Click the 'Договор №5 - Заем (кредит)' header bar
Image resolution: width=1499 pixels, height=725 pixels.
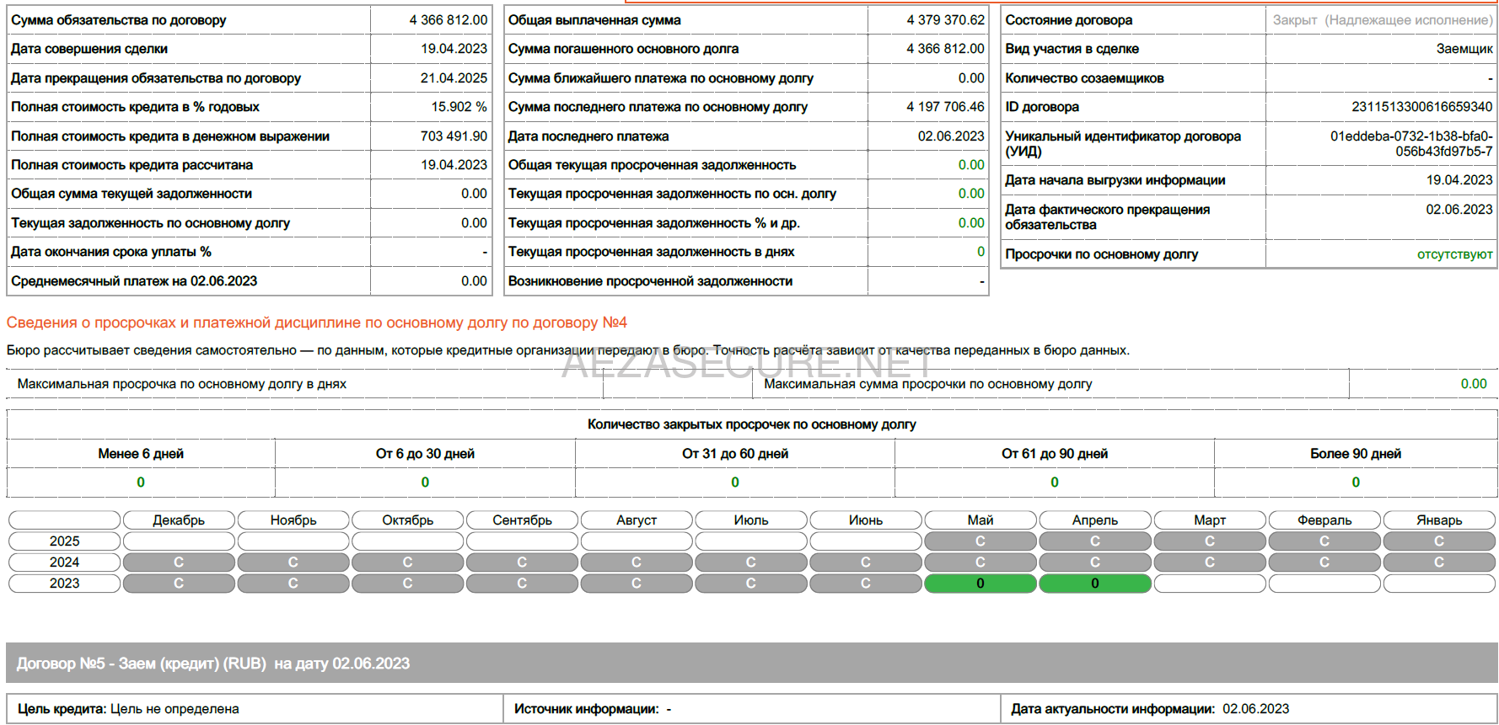[x=752, y=664]
